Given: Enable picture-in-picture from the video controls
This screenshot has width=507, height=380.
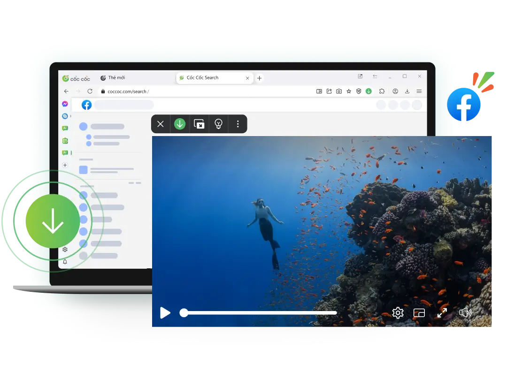Looking at the screenshot, I should click(x=419, y=313).
